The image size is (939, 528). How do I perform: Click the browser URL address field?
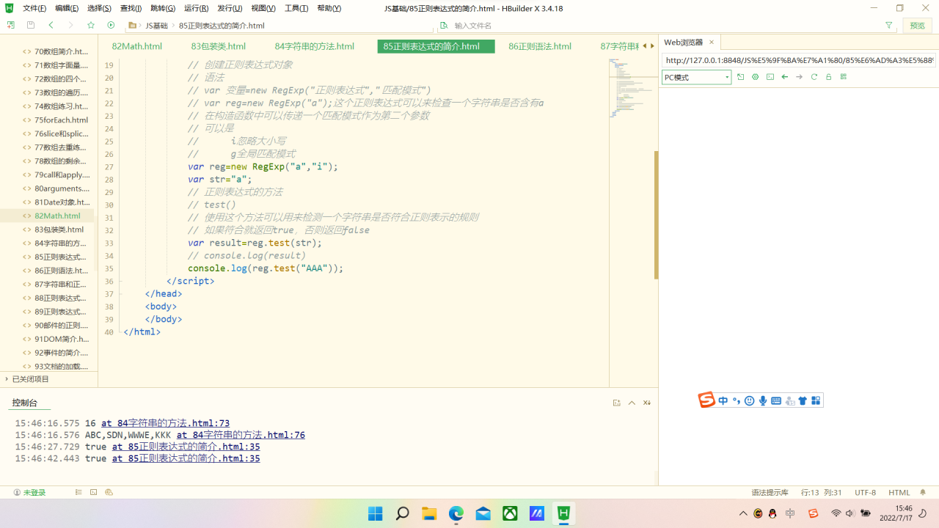798,60
